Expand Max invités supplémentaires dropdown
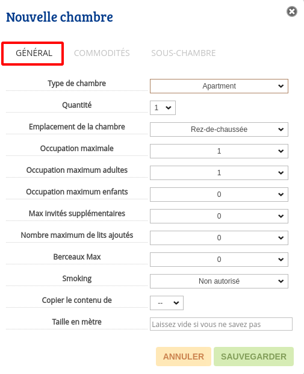Image resolution: width=304 pixels, height=374 pixels. click(219, 216)
